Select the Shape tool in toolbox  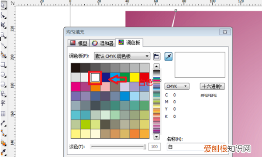(3, 16)
